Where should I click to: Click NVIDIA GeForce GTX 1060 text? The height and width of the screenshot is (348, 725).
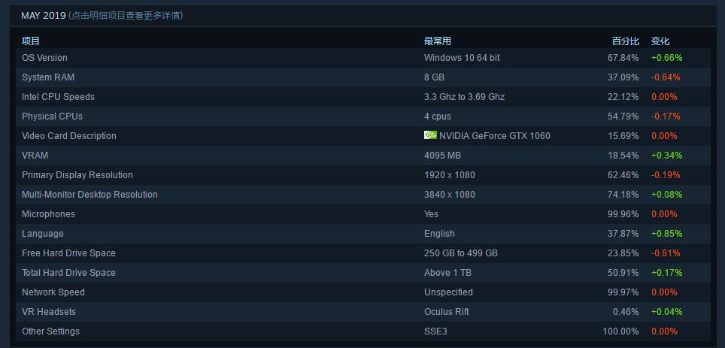pyautogui.click(x=495, y=136)
